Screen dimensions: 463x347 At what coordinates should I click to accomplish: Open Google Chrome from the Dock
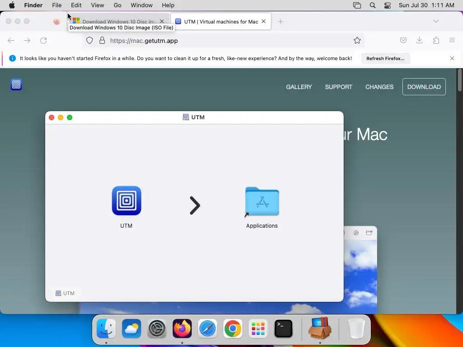[x=233, y=328]
